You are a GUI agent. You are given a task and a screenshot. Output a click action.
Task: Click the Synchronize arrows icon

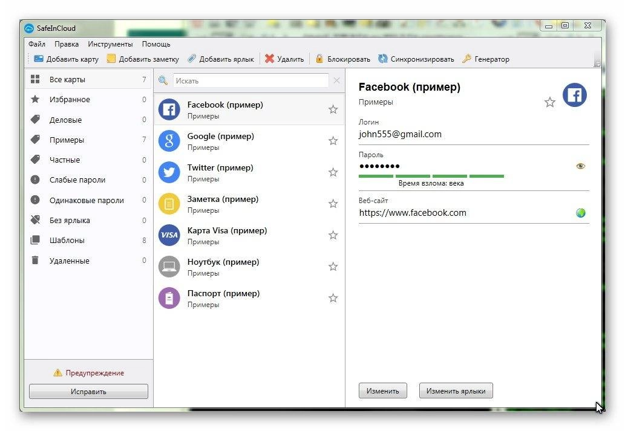coord(382,59)
